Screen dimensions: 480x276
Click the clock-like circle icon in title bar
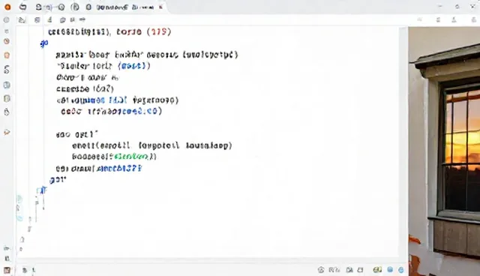point(61,7)
